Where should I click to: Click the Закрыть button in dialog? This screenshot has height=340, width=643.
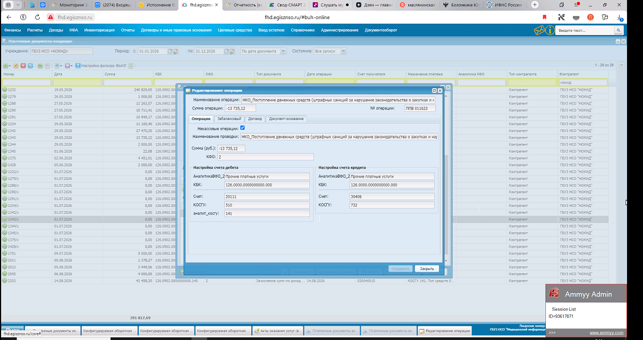click(x=427, y=268)
